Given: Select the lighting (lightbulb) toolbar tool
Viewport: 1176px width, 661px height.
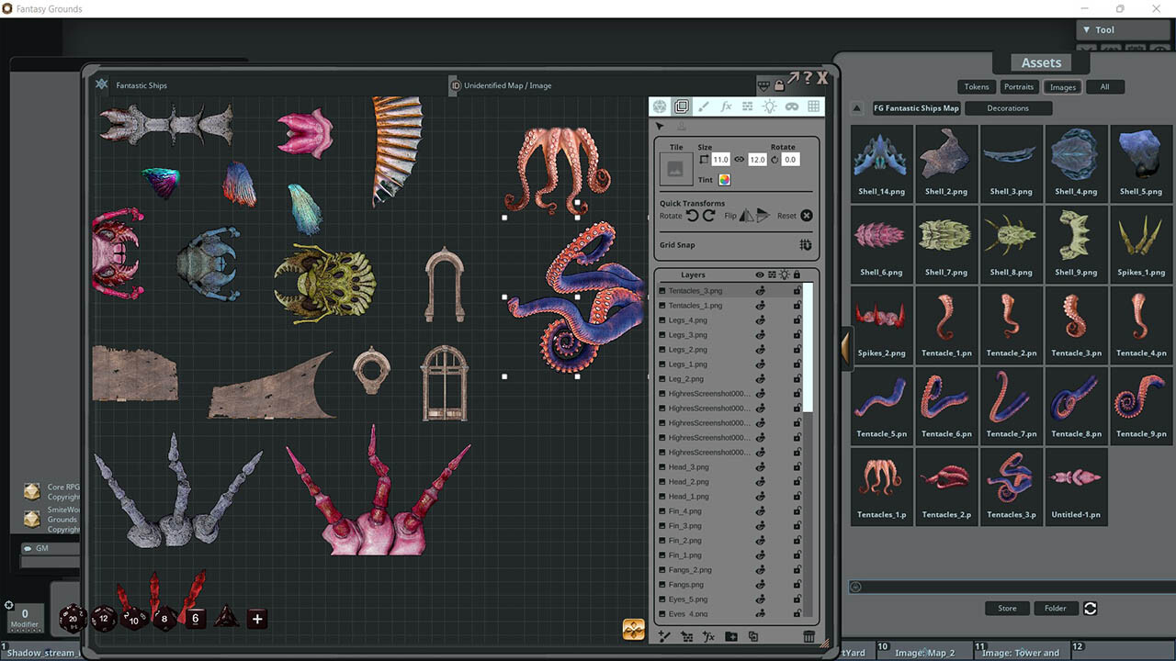Looking at the screenshot, I should click(x=770, y=106).
